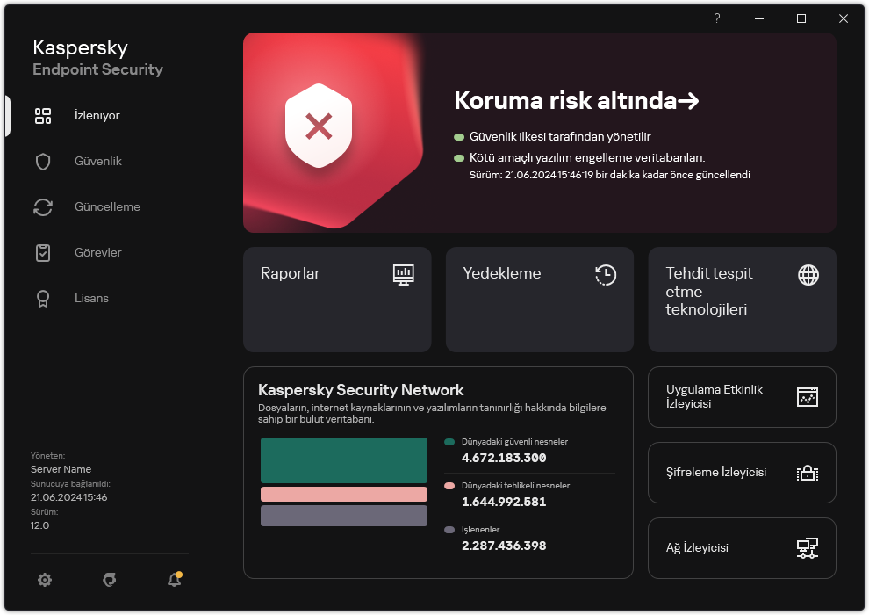Viewport: 869px width, 615px height.
Task: Select the globe icon for Tehdit tespit teknolojileri
Action: click(807, 274)
